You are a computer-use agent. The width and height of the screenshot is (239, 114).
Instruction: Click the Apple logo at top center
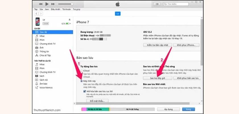pyautogui.click(x=118, y=4)
